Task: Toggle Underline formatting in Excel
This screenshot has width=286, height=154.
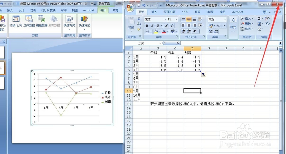Action: click(x=158, y=26)
